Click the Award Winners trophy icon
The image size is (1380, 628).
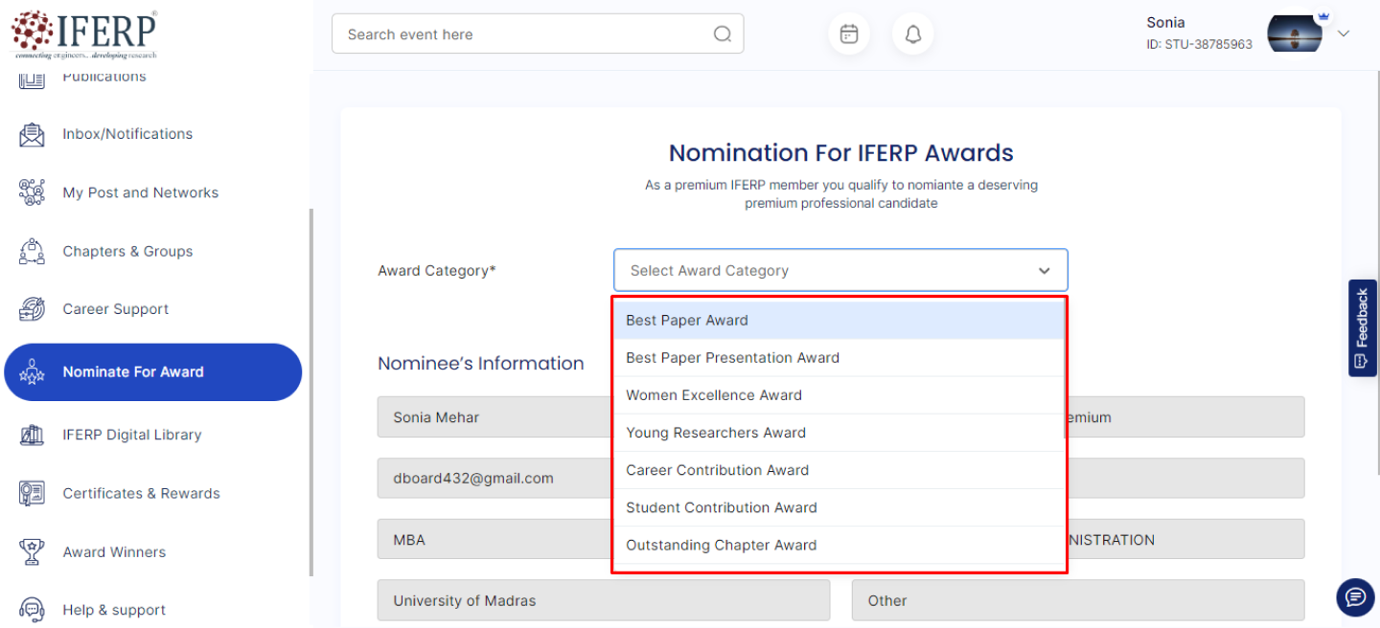point(32,552)
